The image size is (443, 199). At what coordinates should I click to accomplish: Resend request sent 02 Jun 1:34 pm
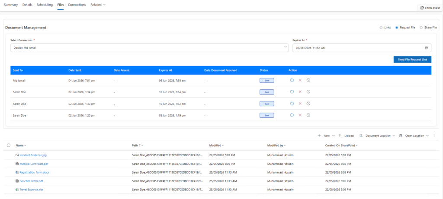(x=292, y=92)
